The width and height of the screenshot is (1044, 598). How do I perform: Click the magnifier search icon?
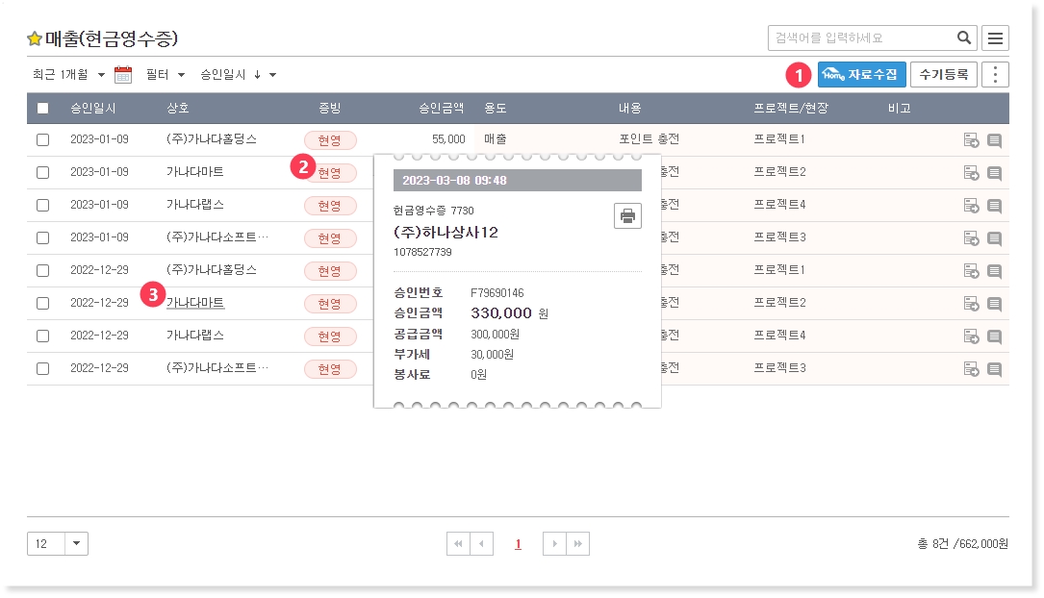[963, 38]
